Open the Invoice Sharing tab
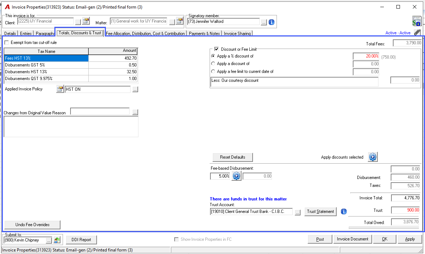Screen dimensions: 425x254 tap(237, 33)
